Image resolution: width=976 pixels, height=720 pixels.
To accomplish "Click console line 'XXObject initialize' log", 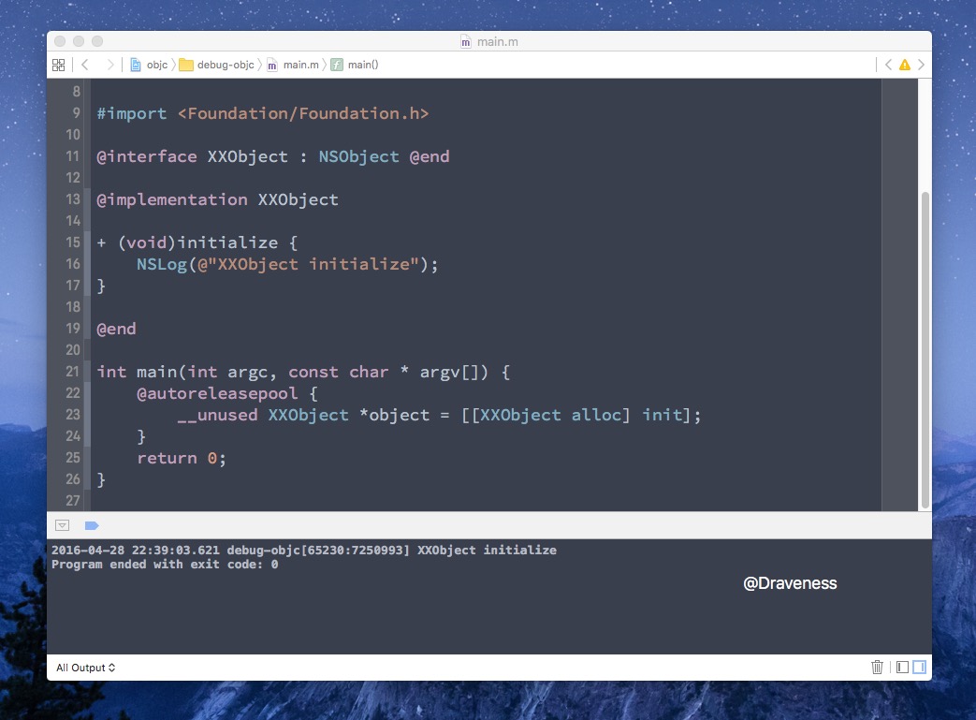I will tap(304, 550).
